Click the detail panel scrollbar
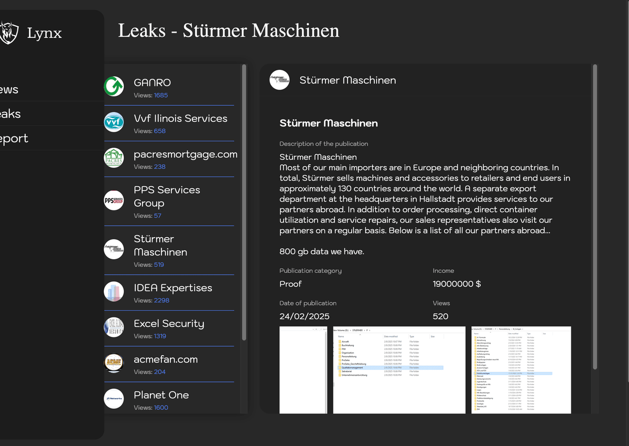This screenshot has height=446, width=629. point(594,217)
